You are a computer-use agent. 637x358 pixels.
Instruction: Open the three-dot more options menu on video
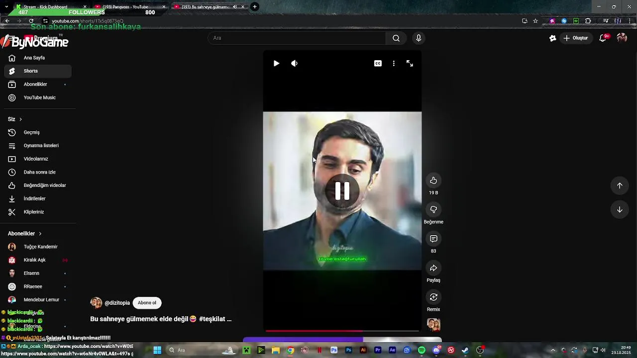pyautogui.click(x=394, y=63)
